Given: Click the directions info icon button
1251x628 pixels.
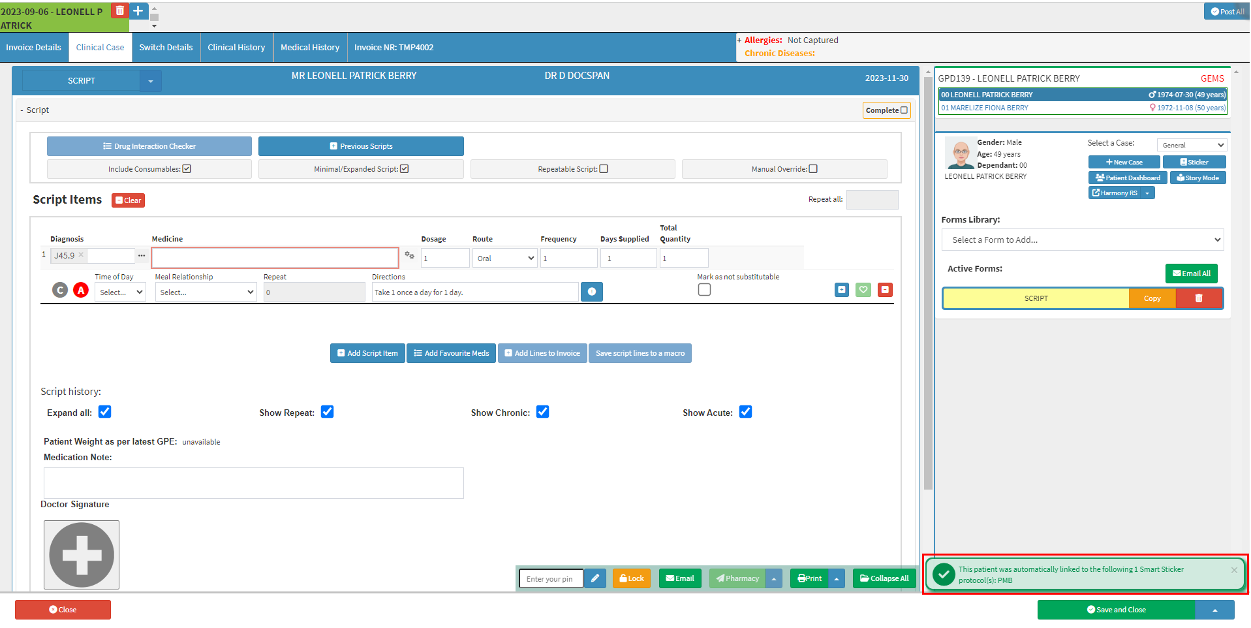Looking at the screenshot, I should point(591,292).
